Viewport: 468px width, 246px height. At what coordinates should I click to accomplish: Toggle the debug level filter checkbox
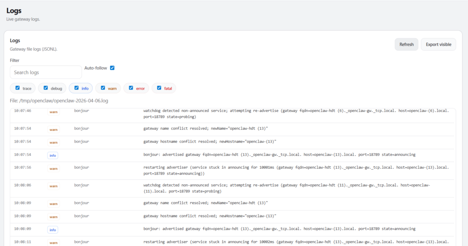46,88
